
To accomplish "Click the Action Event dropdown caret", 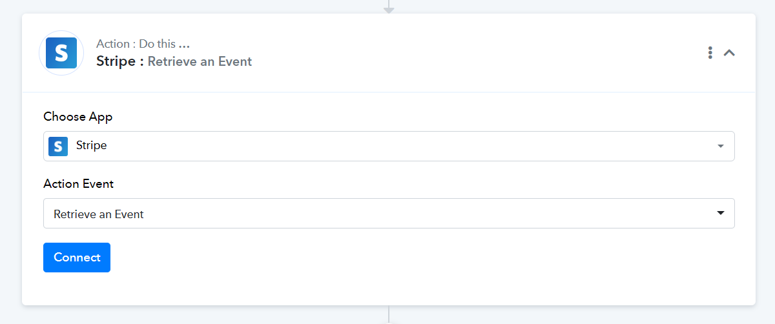I will click(721, 213).
